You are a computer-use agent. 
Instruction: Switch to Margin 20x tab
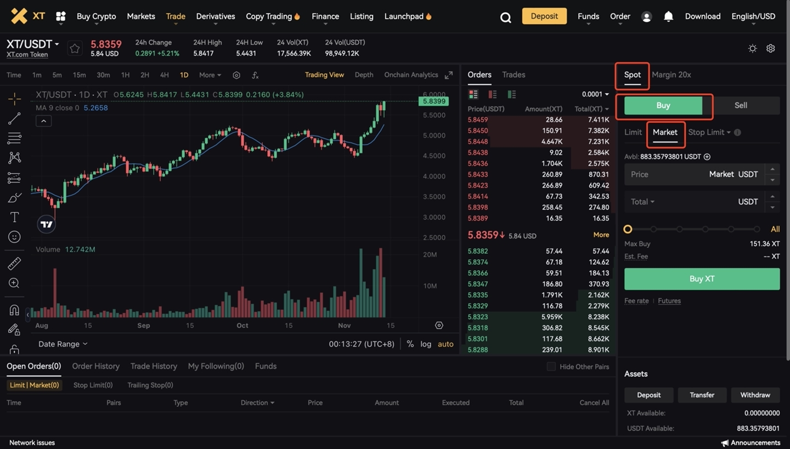(x=672, y=75)
